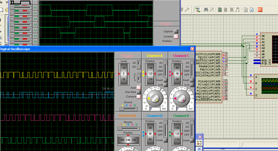Adjust Channel D coupling AC/DC/GND/OFF slider
The height and width of the screenshot is (151, 278).
click(x=192, y=129)
